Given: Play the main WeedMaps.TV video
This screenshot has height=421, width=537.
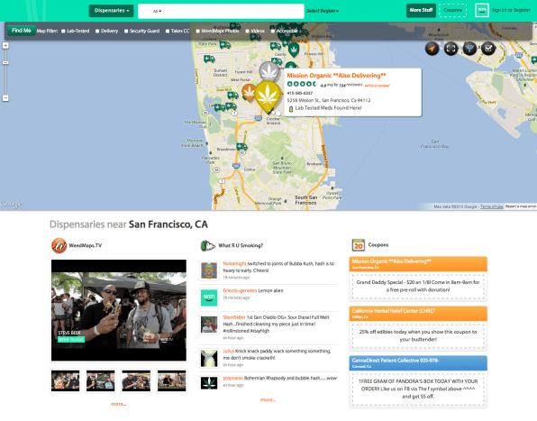Looking at the screenshot, I should tap(119, 310).
